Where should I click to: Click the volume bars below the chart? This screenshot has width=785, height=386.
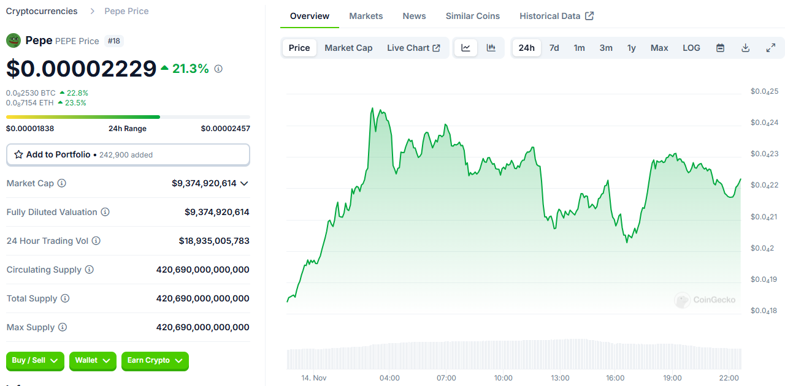(x=514, y=354)
